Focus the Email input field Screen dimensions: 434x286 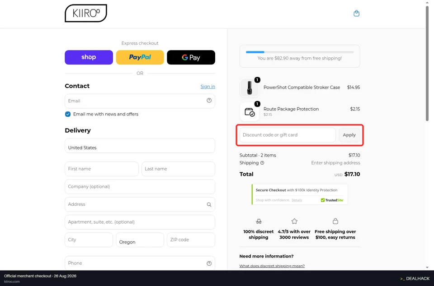[x=140, y=101]
